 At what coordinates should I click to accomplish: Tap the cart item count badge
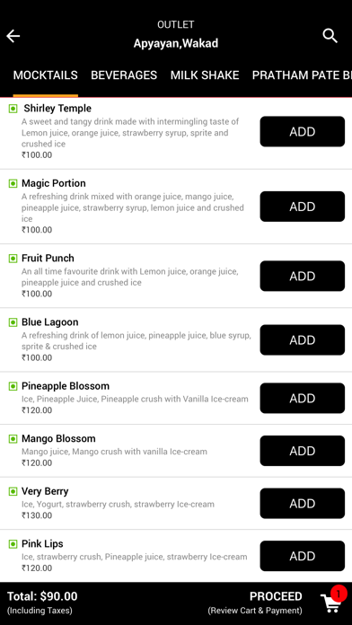pos(339,594)
